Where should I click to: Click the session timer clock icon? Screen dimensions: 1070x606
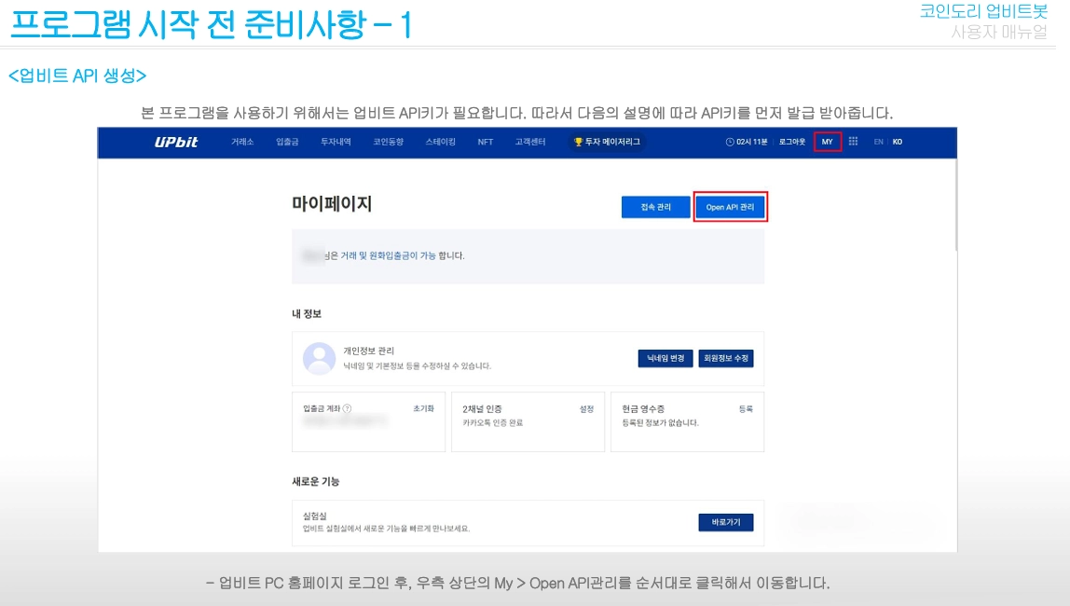pyautogui.click(x=730, y=142)
